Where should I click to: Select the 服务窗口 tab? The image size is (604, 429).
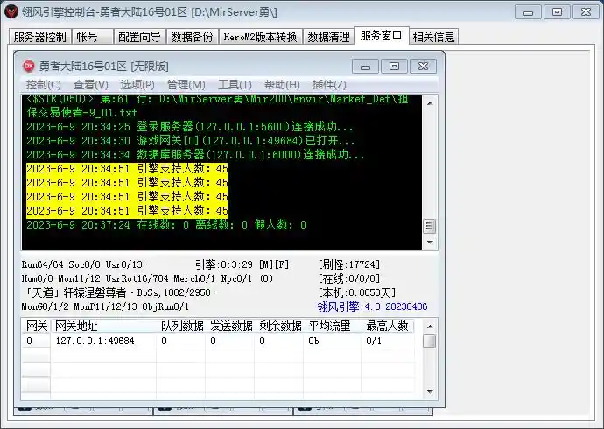381,36
